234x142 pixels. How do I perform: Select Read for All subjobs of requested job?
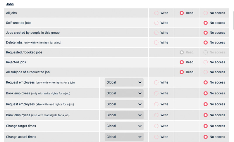pyautogui.click(x=182, y=72)
